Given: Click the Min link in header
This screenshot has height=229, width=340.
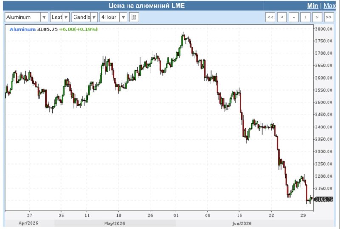Looking at the screenshot, I should [x=312, y=6].
